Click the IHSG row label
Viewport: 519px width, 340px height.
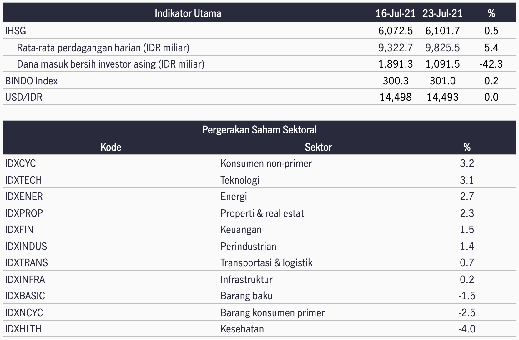coord(16,31)
